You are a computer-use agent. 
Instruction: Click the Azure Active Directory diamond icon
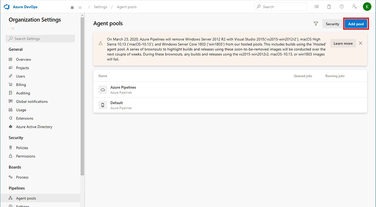11,127
